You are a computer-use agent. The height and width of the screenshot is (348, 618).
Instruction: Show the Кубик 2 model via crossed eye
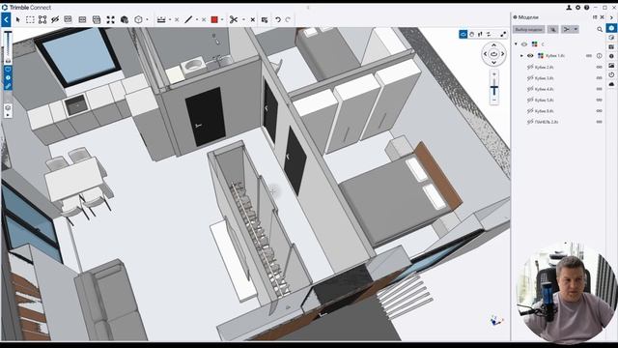point(530,67)
